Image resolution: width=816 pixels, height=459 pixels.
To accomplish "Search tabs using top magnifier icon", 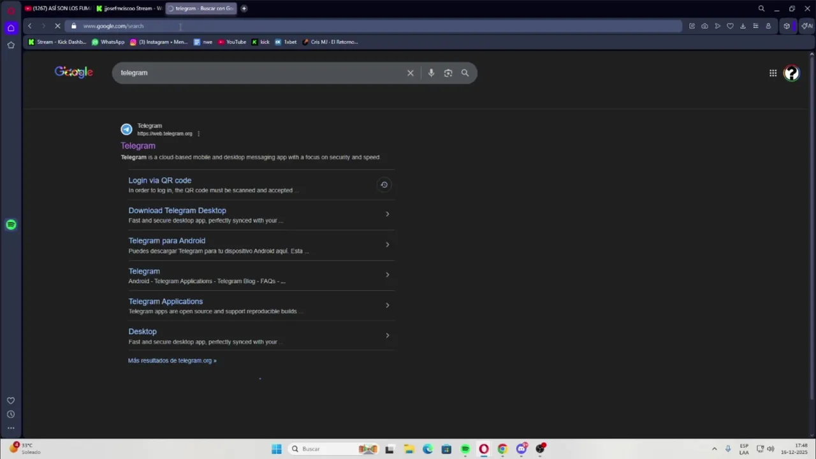I will tap(761, 8).
